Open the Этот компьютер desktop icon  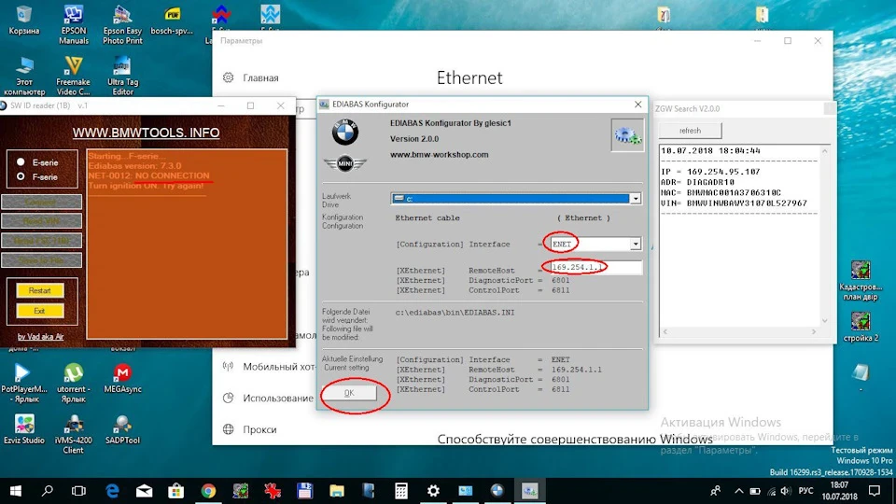(x=24, y=76)
